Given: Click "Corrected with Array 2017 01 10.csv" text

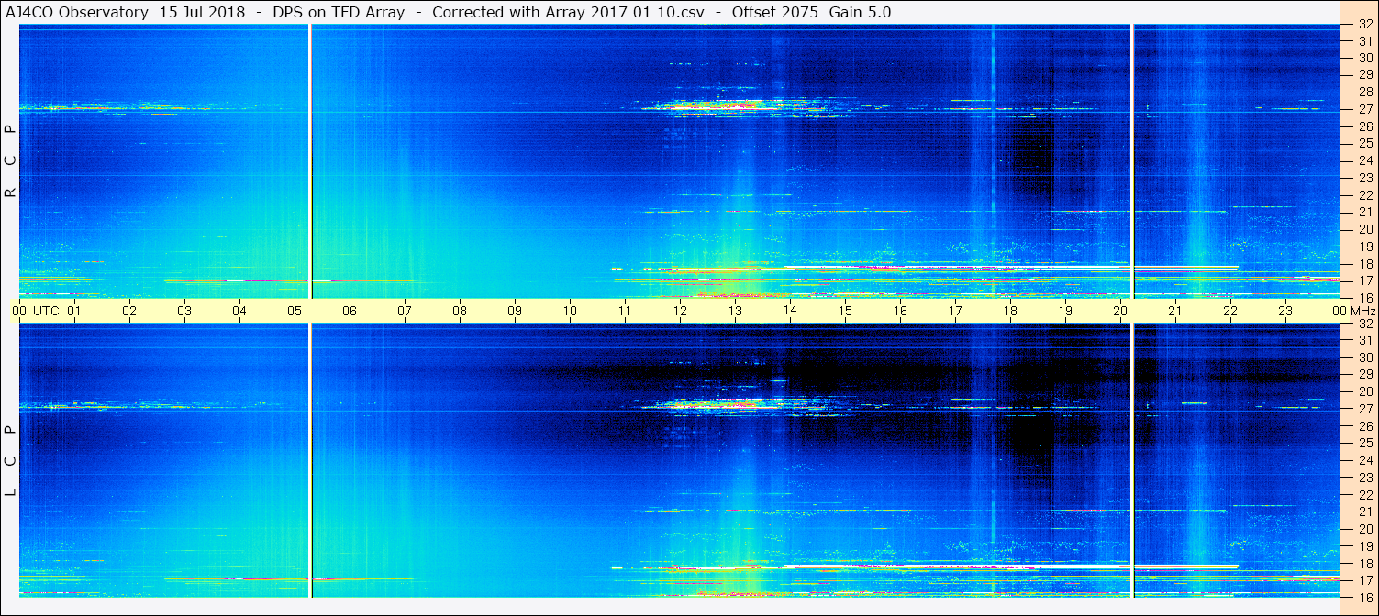Looking at the screenshot, I should click(x=567, y=13).
